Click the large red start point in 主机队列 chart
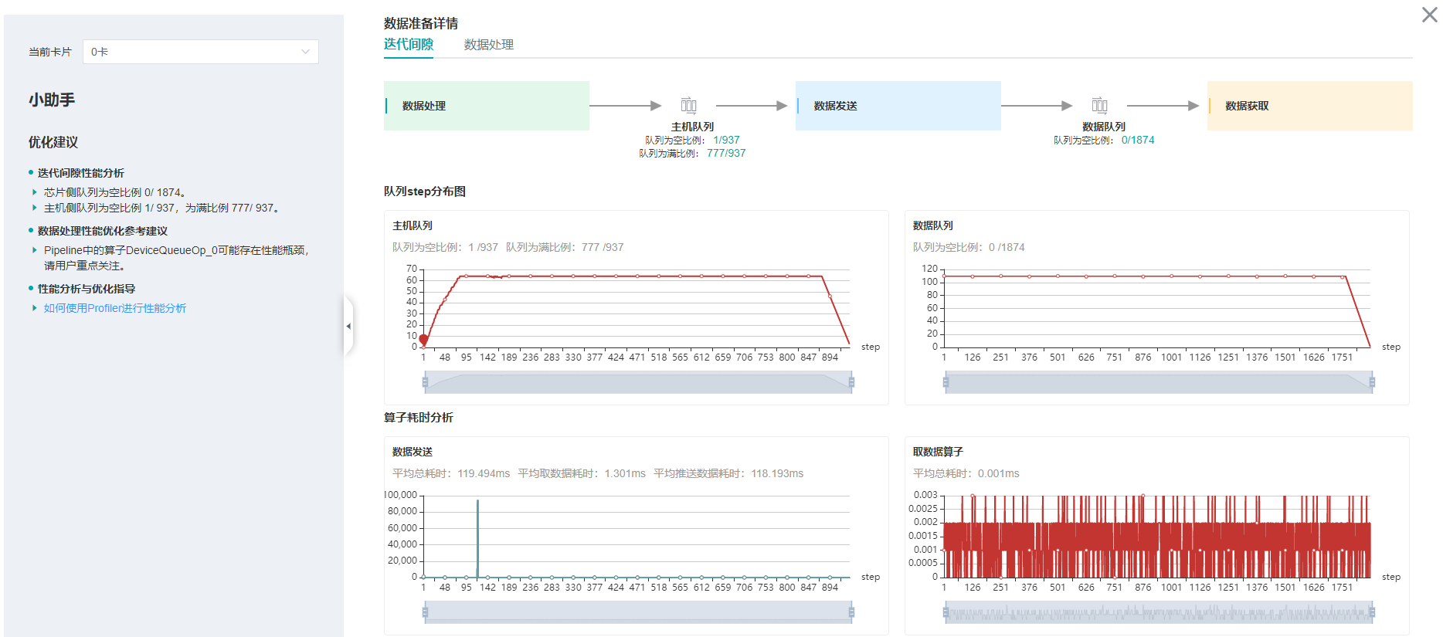Image resolution: width=1443 pixels, height=637 pixels. [423, 340]
